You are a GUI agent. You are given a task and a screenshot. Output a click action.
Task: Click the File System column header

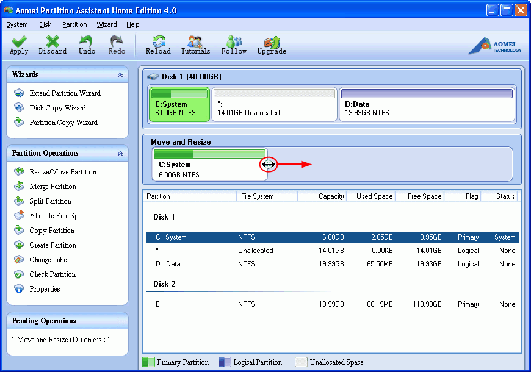click(267, 196)
